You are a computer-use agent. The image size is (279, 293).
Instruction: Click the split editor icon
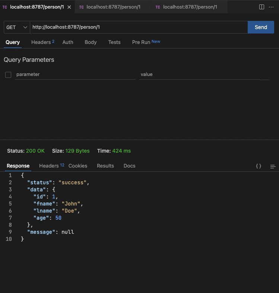(261, 7)
